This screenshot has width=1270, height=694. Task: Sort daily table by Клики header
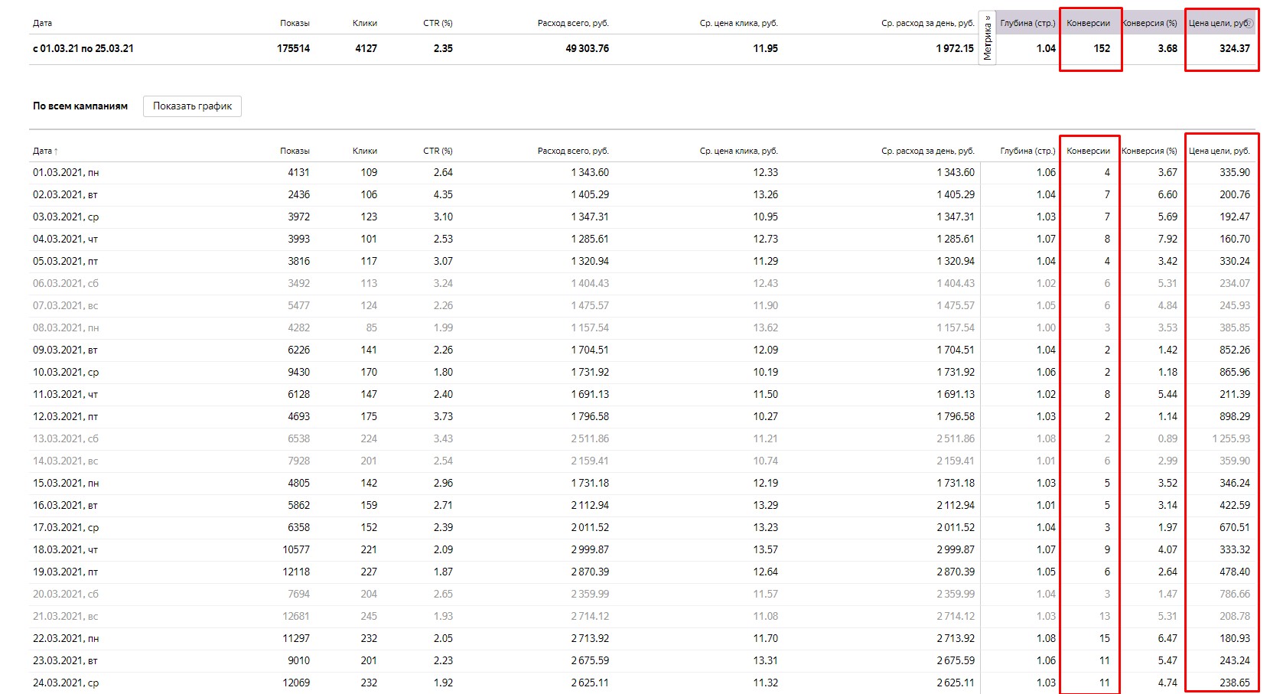365,151
